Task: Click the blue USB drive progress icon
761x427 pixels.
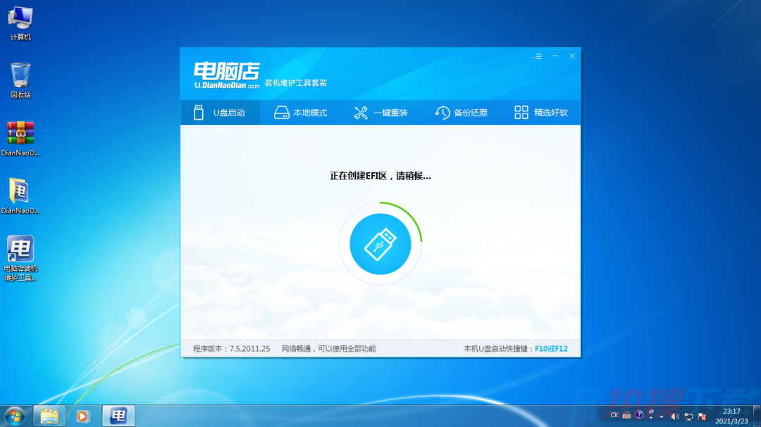Action: 380,244
